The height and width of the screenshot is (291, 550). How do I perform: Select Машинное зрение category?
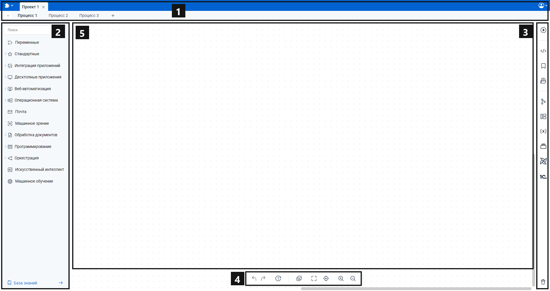(32, 123)
